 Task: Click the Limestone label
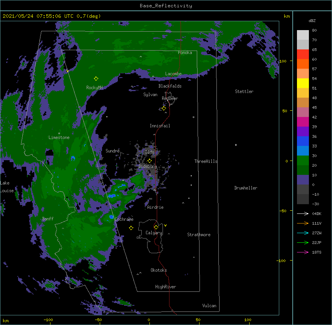tap(59, 137)
